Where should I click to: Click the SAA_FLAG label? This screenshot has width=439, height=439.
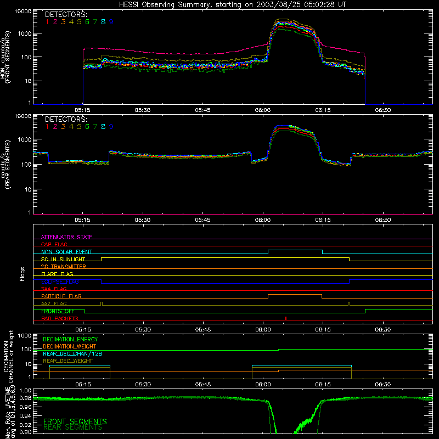coord(54,289)
